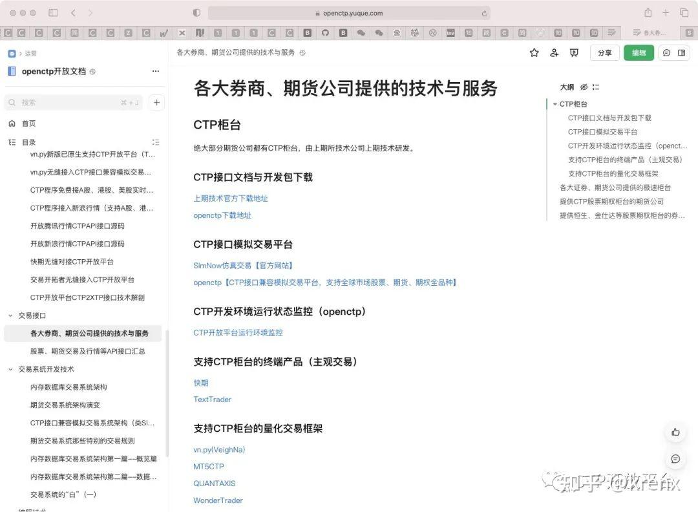Open the add collaborator icon

(x=555, y=52)
